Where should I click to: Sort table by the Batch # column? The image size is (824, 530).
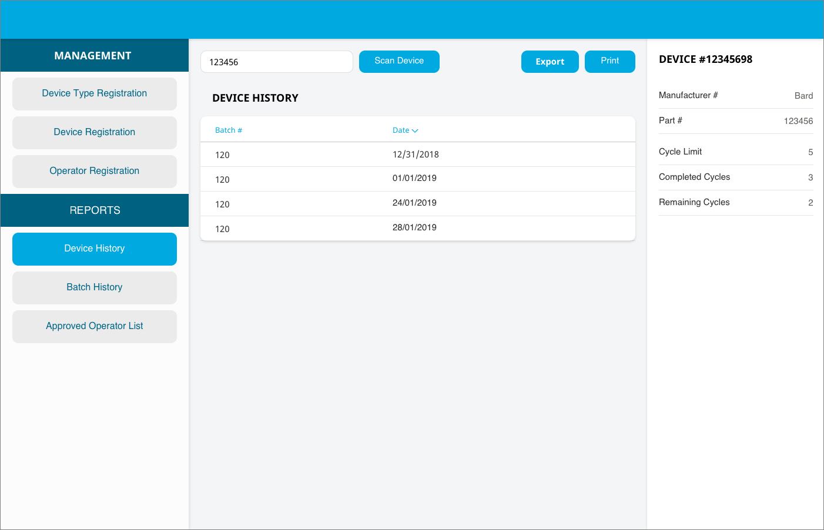[229, 130]
